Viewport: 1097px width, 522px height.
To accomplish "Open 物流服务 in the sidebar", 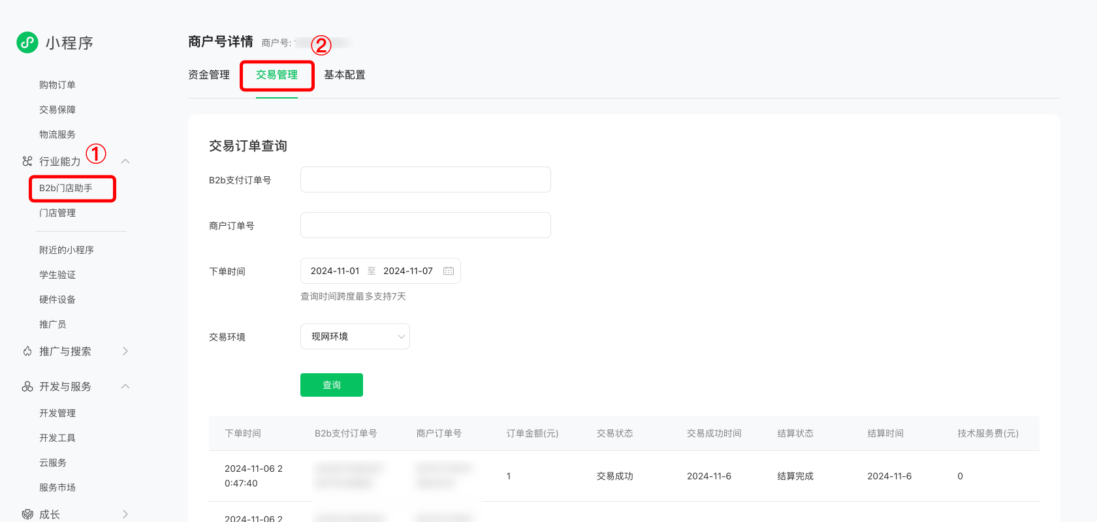I will click(57, 134).
